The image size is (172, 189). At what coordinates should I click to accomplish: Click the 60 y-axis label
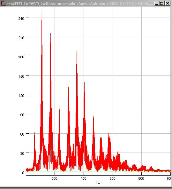pos(22,134)
